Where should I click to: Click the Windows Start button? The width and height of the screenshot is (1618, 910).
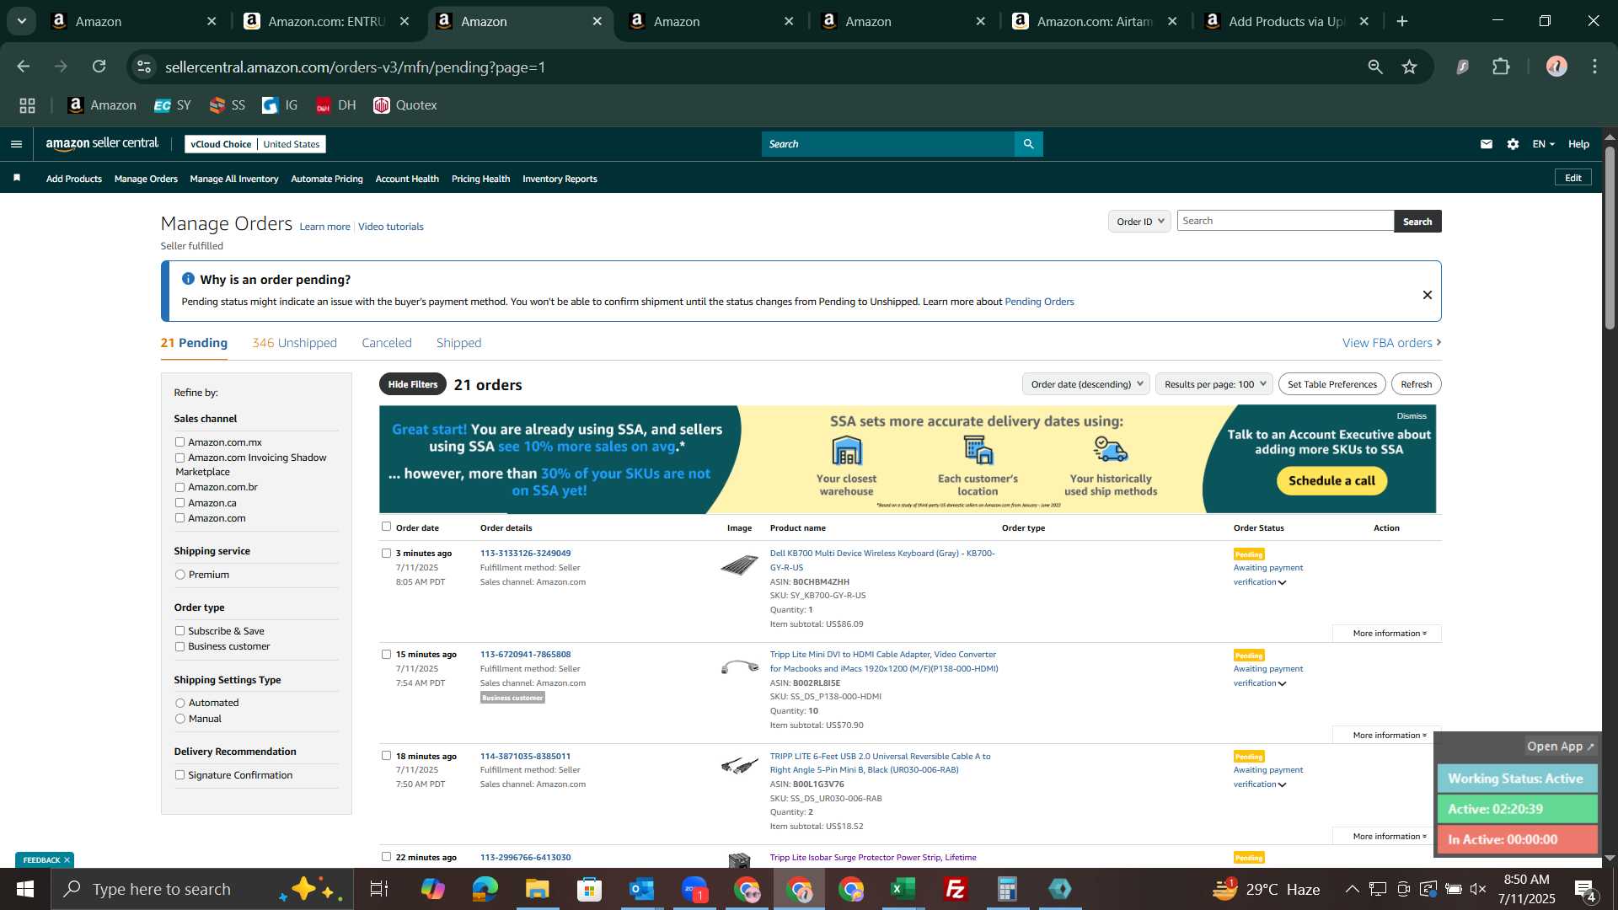click(x=25, y=889)
